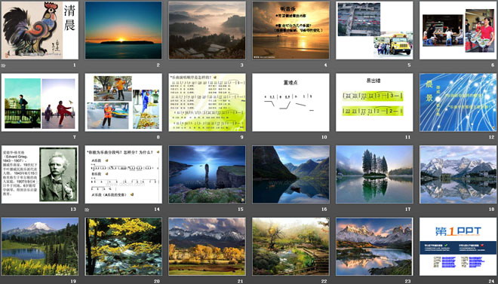Open slide 11 with highlighted notation bars

pyautogui.click(x=374, y=102)
